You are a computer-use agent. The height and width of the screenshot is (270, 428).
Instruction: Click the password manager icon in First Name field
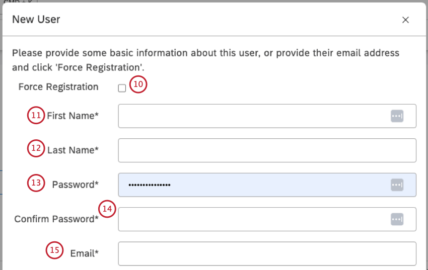pyautogui.click(x=397, y=116)
